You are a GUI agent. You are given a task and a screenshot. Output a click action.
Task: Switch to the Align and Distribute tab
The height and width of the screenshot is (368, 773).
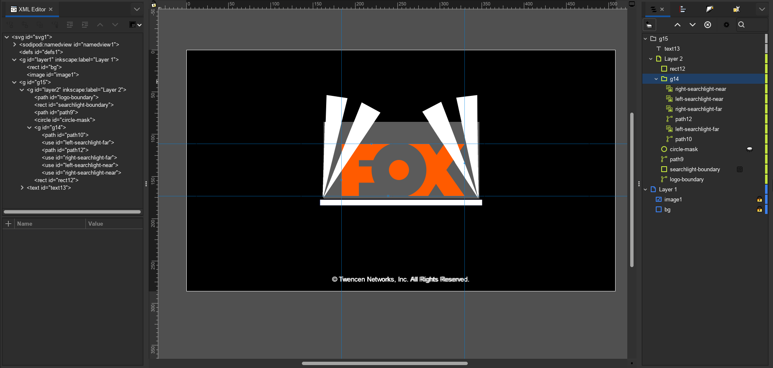point(683,9)
